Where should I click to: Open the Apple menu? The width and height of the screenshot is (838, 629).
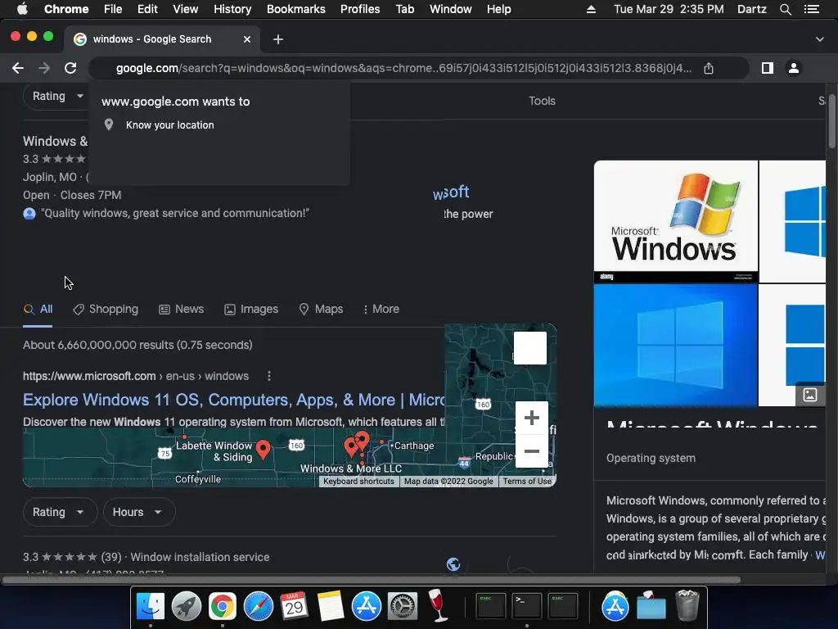pos(22,9)
